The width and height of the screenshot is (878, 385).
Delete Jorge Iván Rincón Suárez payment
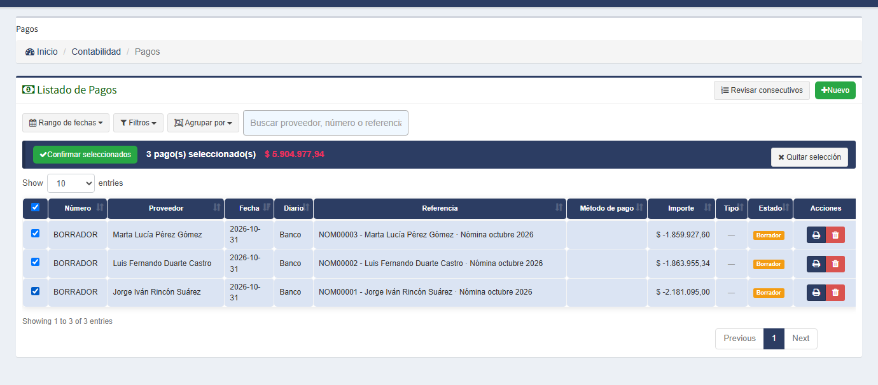coord(835,292)
